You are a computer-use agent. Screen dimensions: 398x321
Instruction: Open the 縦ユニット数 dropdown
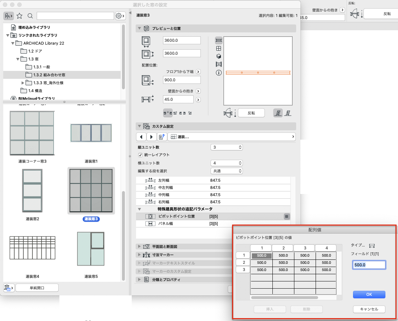[227, 147]
